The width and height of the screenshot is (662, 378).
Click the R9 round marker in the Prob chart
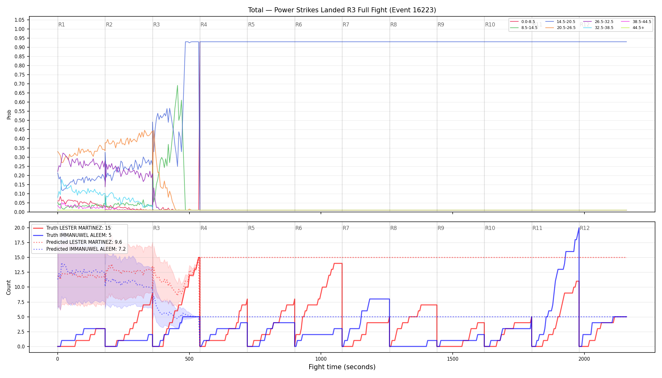coord(441,25)
